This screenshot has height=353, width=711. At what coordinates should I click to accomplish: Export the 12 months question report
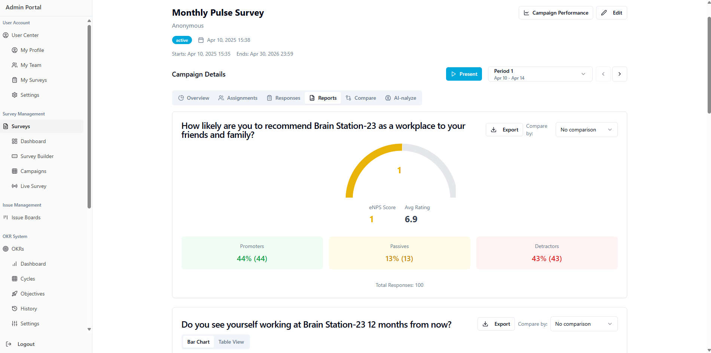tap(496, 324)
